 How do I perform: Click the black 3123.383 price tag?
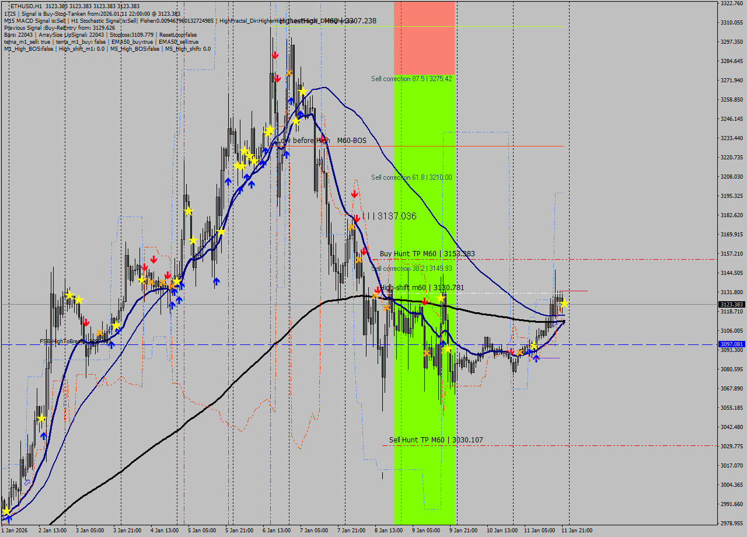(x=731, y=304)
